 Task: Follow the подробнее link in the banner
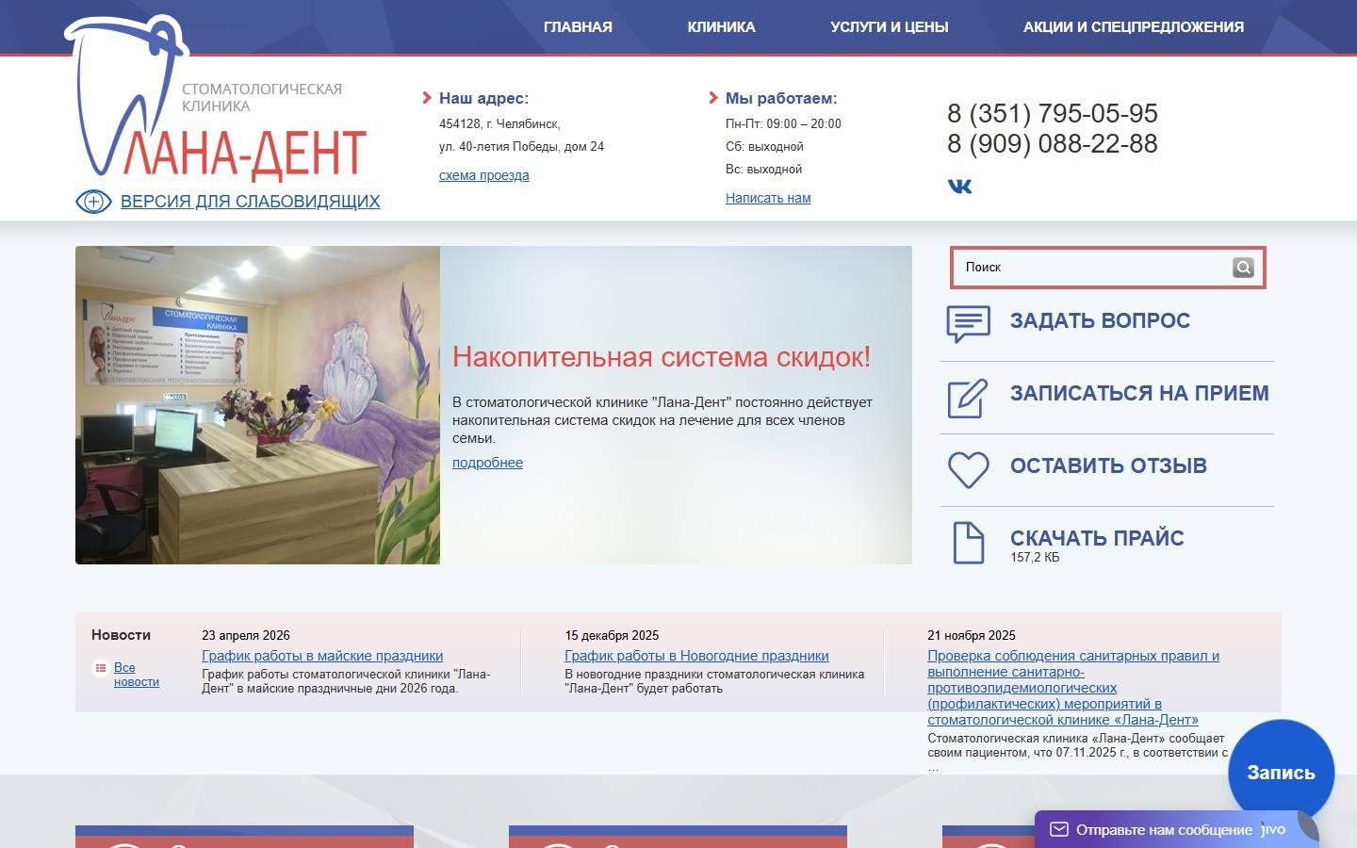click(487, 463)
